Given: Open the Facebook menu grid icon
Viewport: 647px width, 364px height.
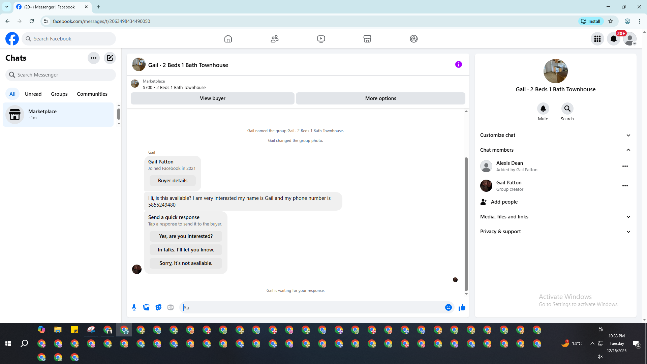Looking at the screenshot, I should 597,39.
